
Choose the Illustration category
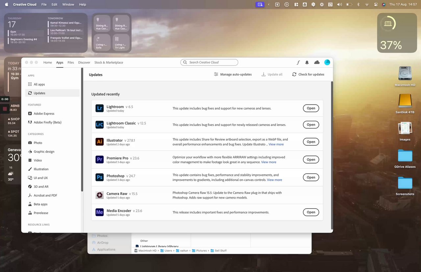click(x=52, y=169)
